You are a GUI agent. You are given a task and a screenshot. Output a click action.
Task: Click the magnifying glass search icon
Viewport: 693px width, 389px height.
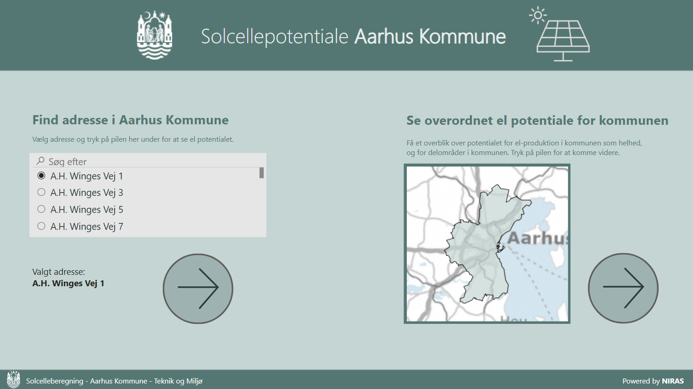[x=40, y=161]
